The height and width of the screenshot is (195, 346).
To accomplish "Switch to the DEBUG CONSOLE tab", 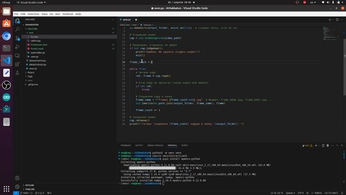I will point(155,146).
